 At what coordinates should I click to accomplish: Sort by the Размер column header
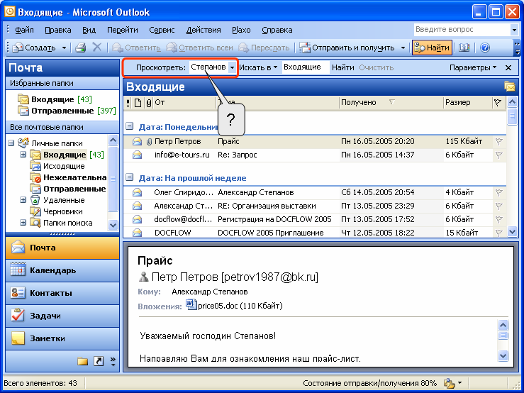467,102
